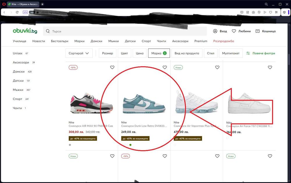Screen dimensions: 291x183
Task: Favorite the AIR MAX 90 sneaker
Action: pos(112,67)
